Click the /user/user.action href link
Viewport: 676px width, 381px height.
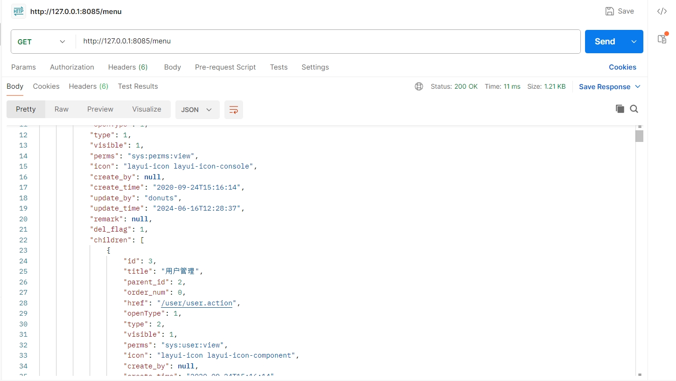click(196, 303)
